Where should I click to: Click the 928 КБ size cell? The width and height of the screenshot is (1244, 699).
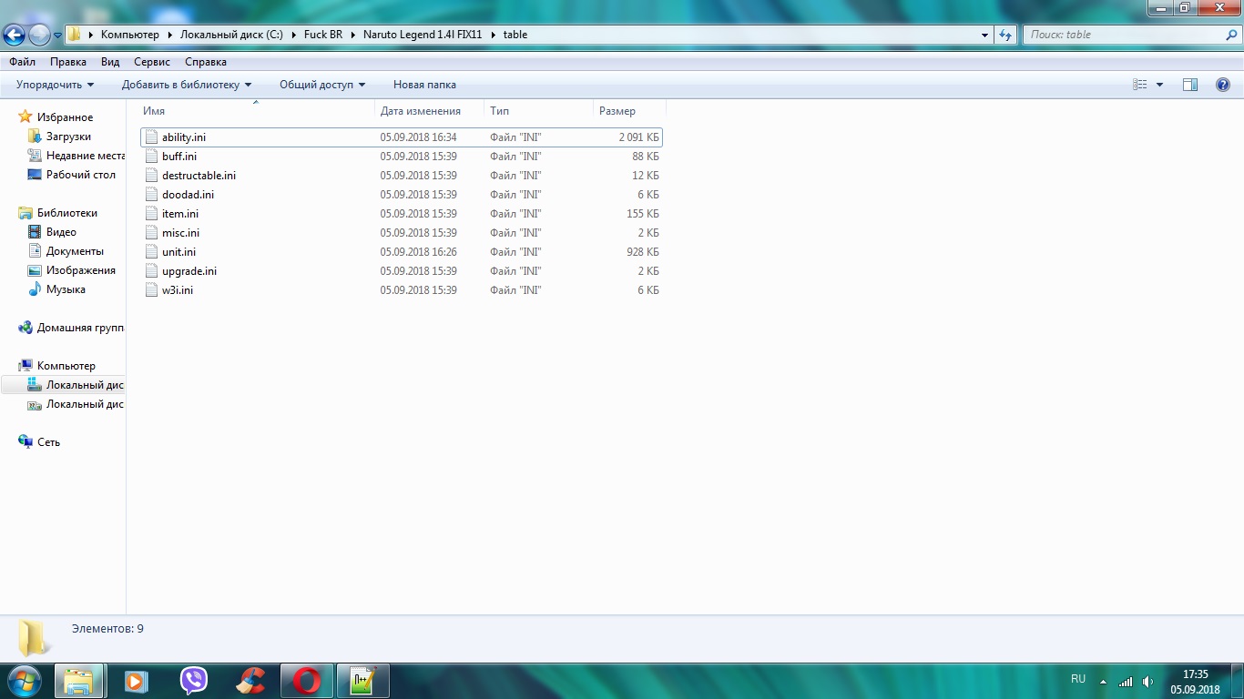[x=643, y=252]
